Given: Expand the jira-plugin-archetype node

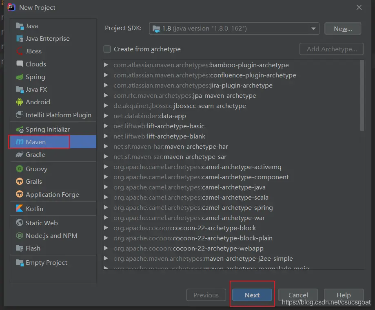Looking at the screenshot, I should click(106, 85).
